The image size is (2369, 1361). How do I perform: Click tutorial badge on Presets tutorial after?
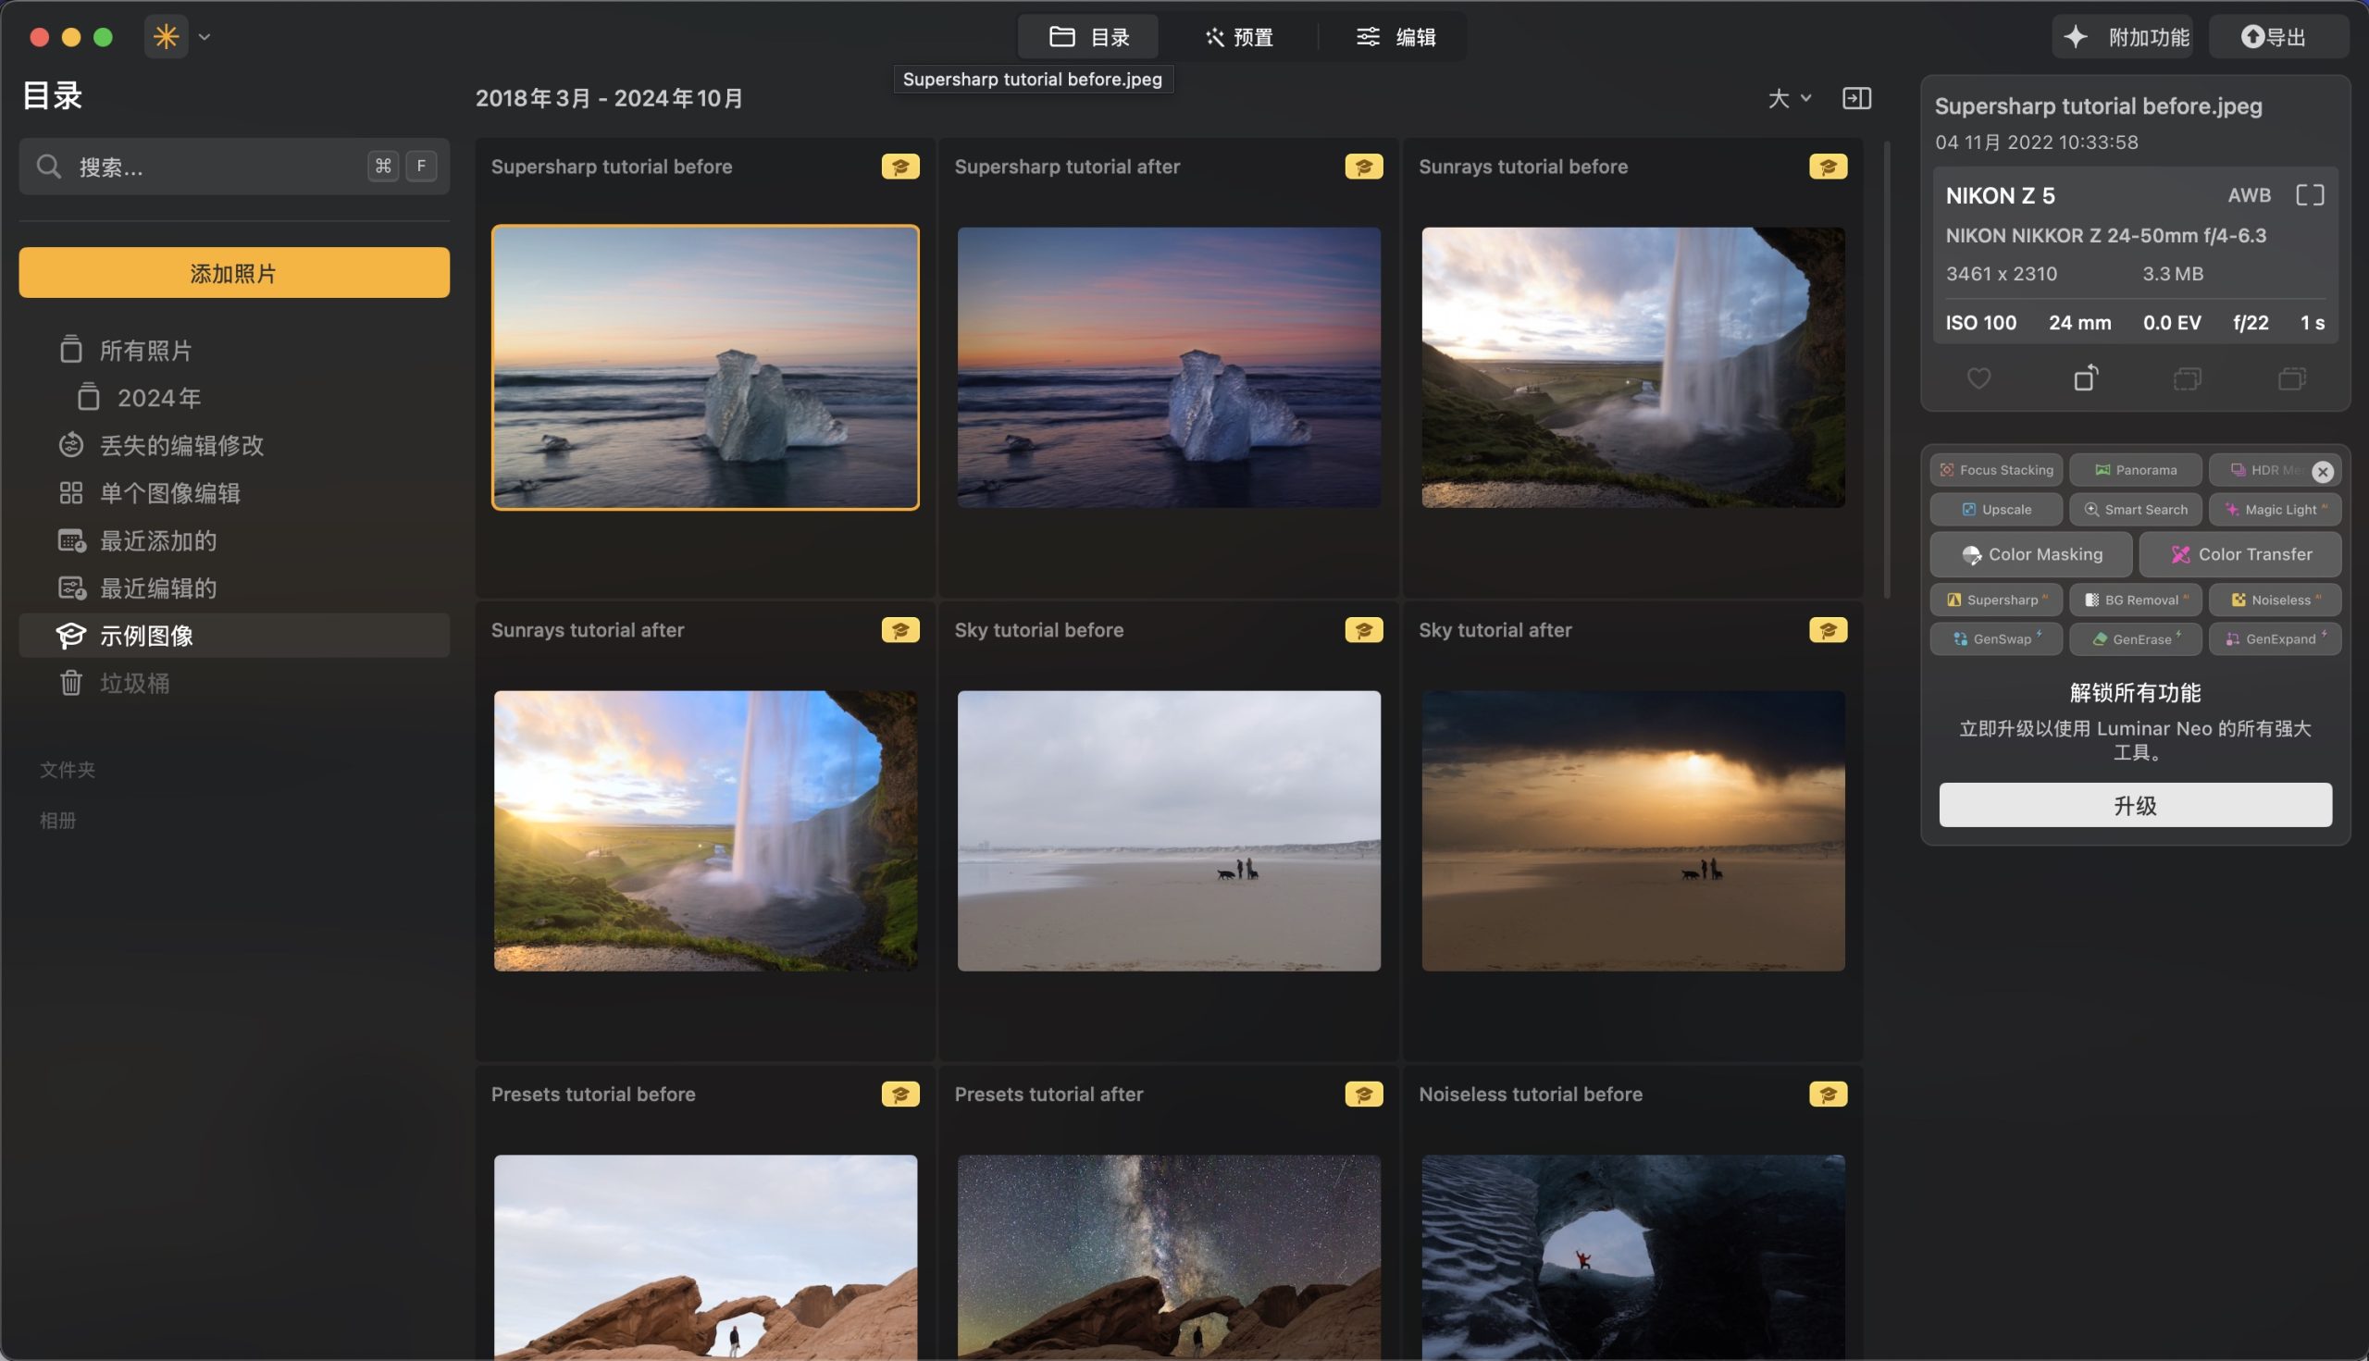[1364, 1094]
